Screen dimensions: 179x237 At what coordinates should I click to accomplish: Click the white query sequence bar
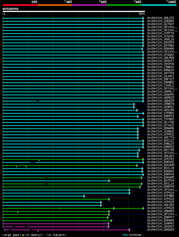coord(74,11)
